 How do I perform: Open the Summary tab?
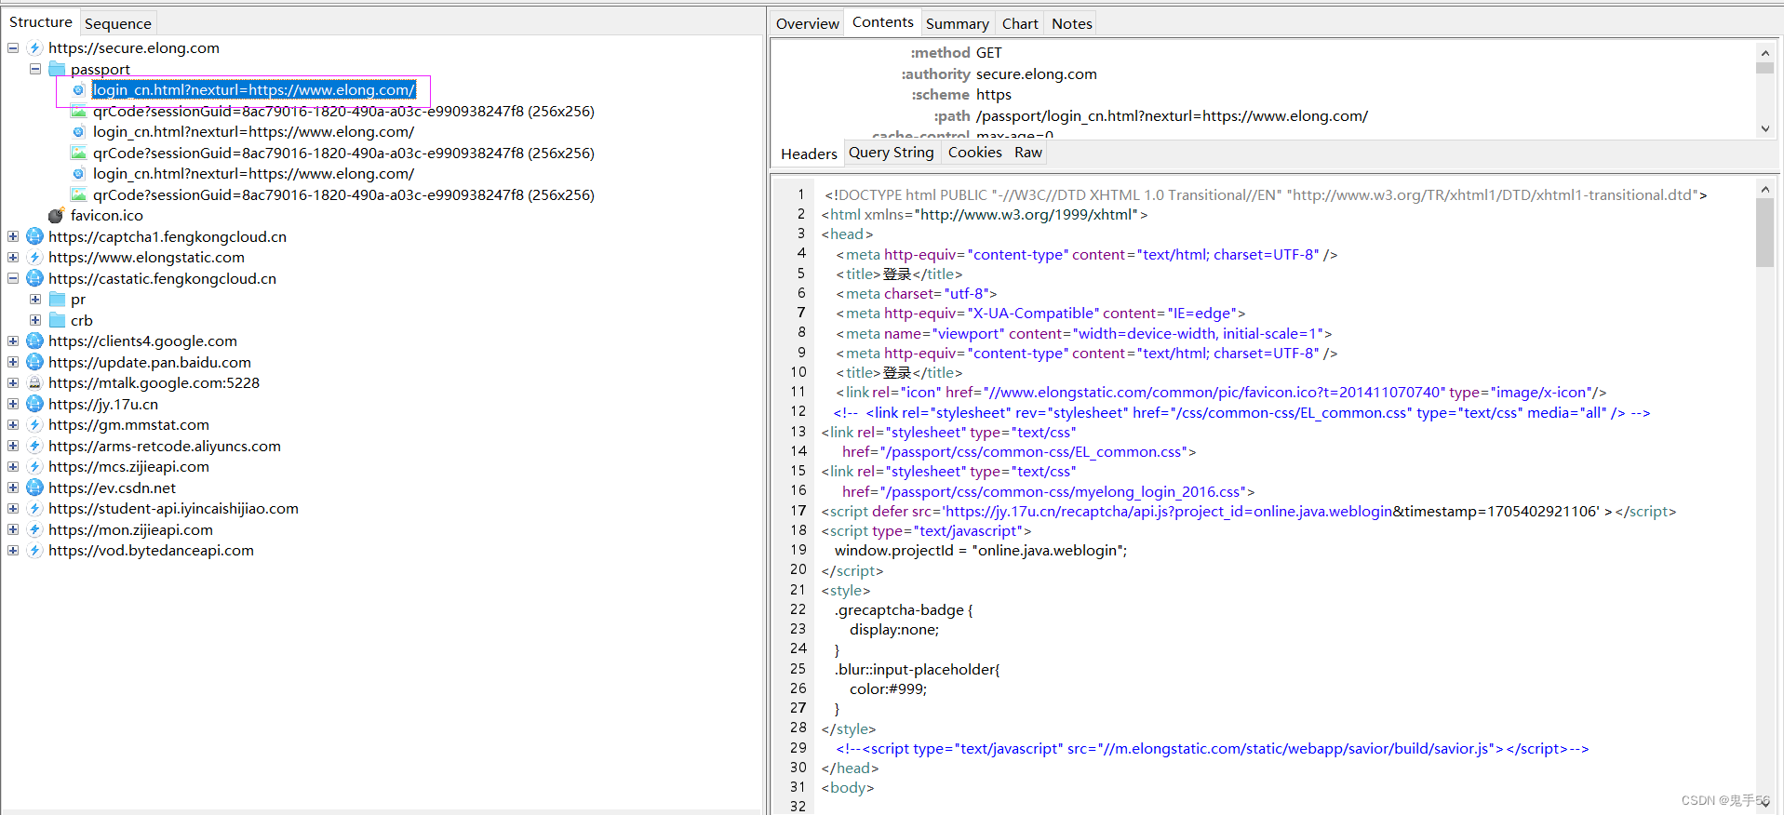[957, 23]
